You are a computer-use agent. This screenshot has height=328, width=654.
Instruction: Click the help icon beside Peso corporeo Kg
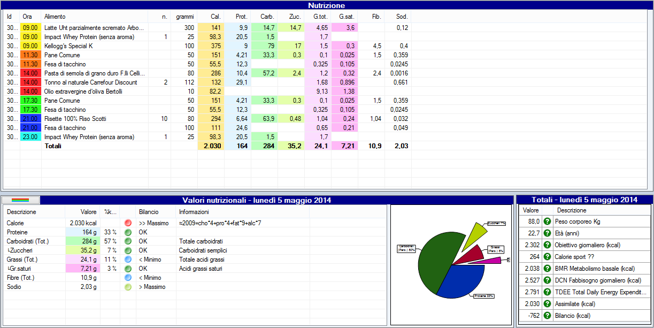pyautogui.click(x=547, y=222)
